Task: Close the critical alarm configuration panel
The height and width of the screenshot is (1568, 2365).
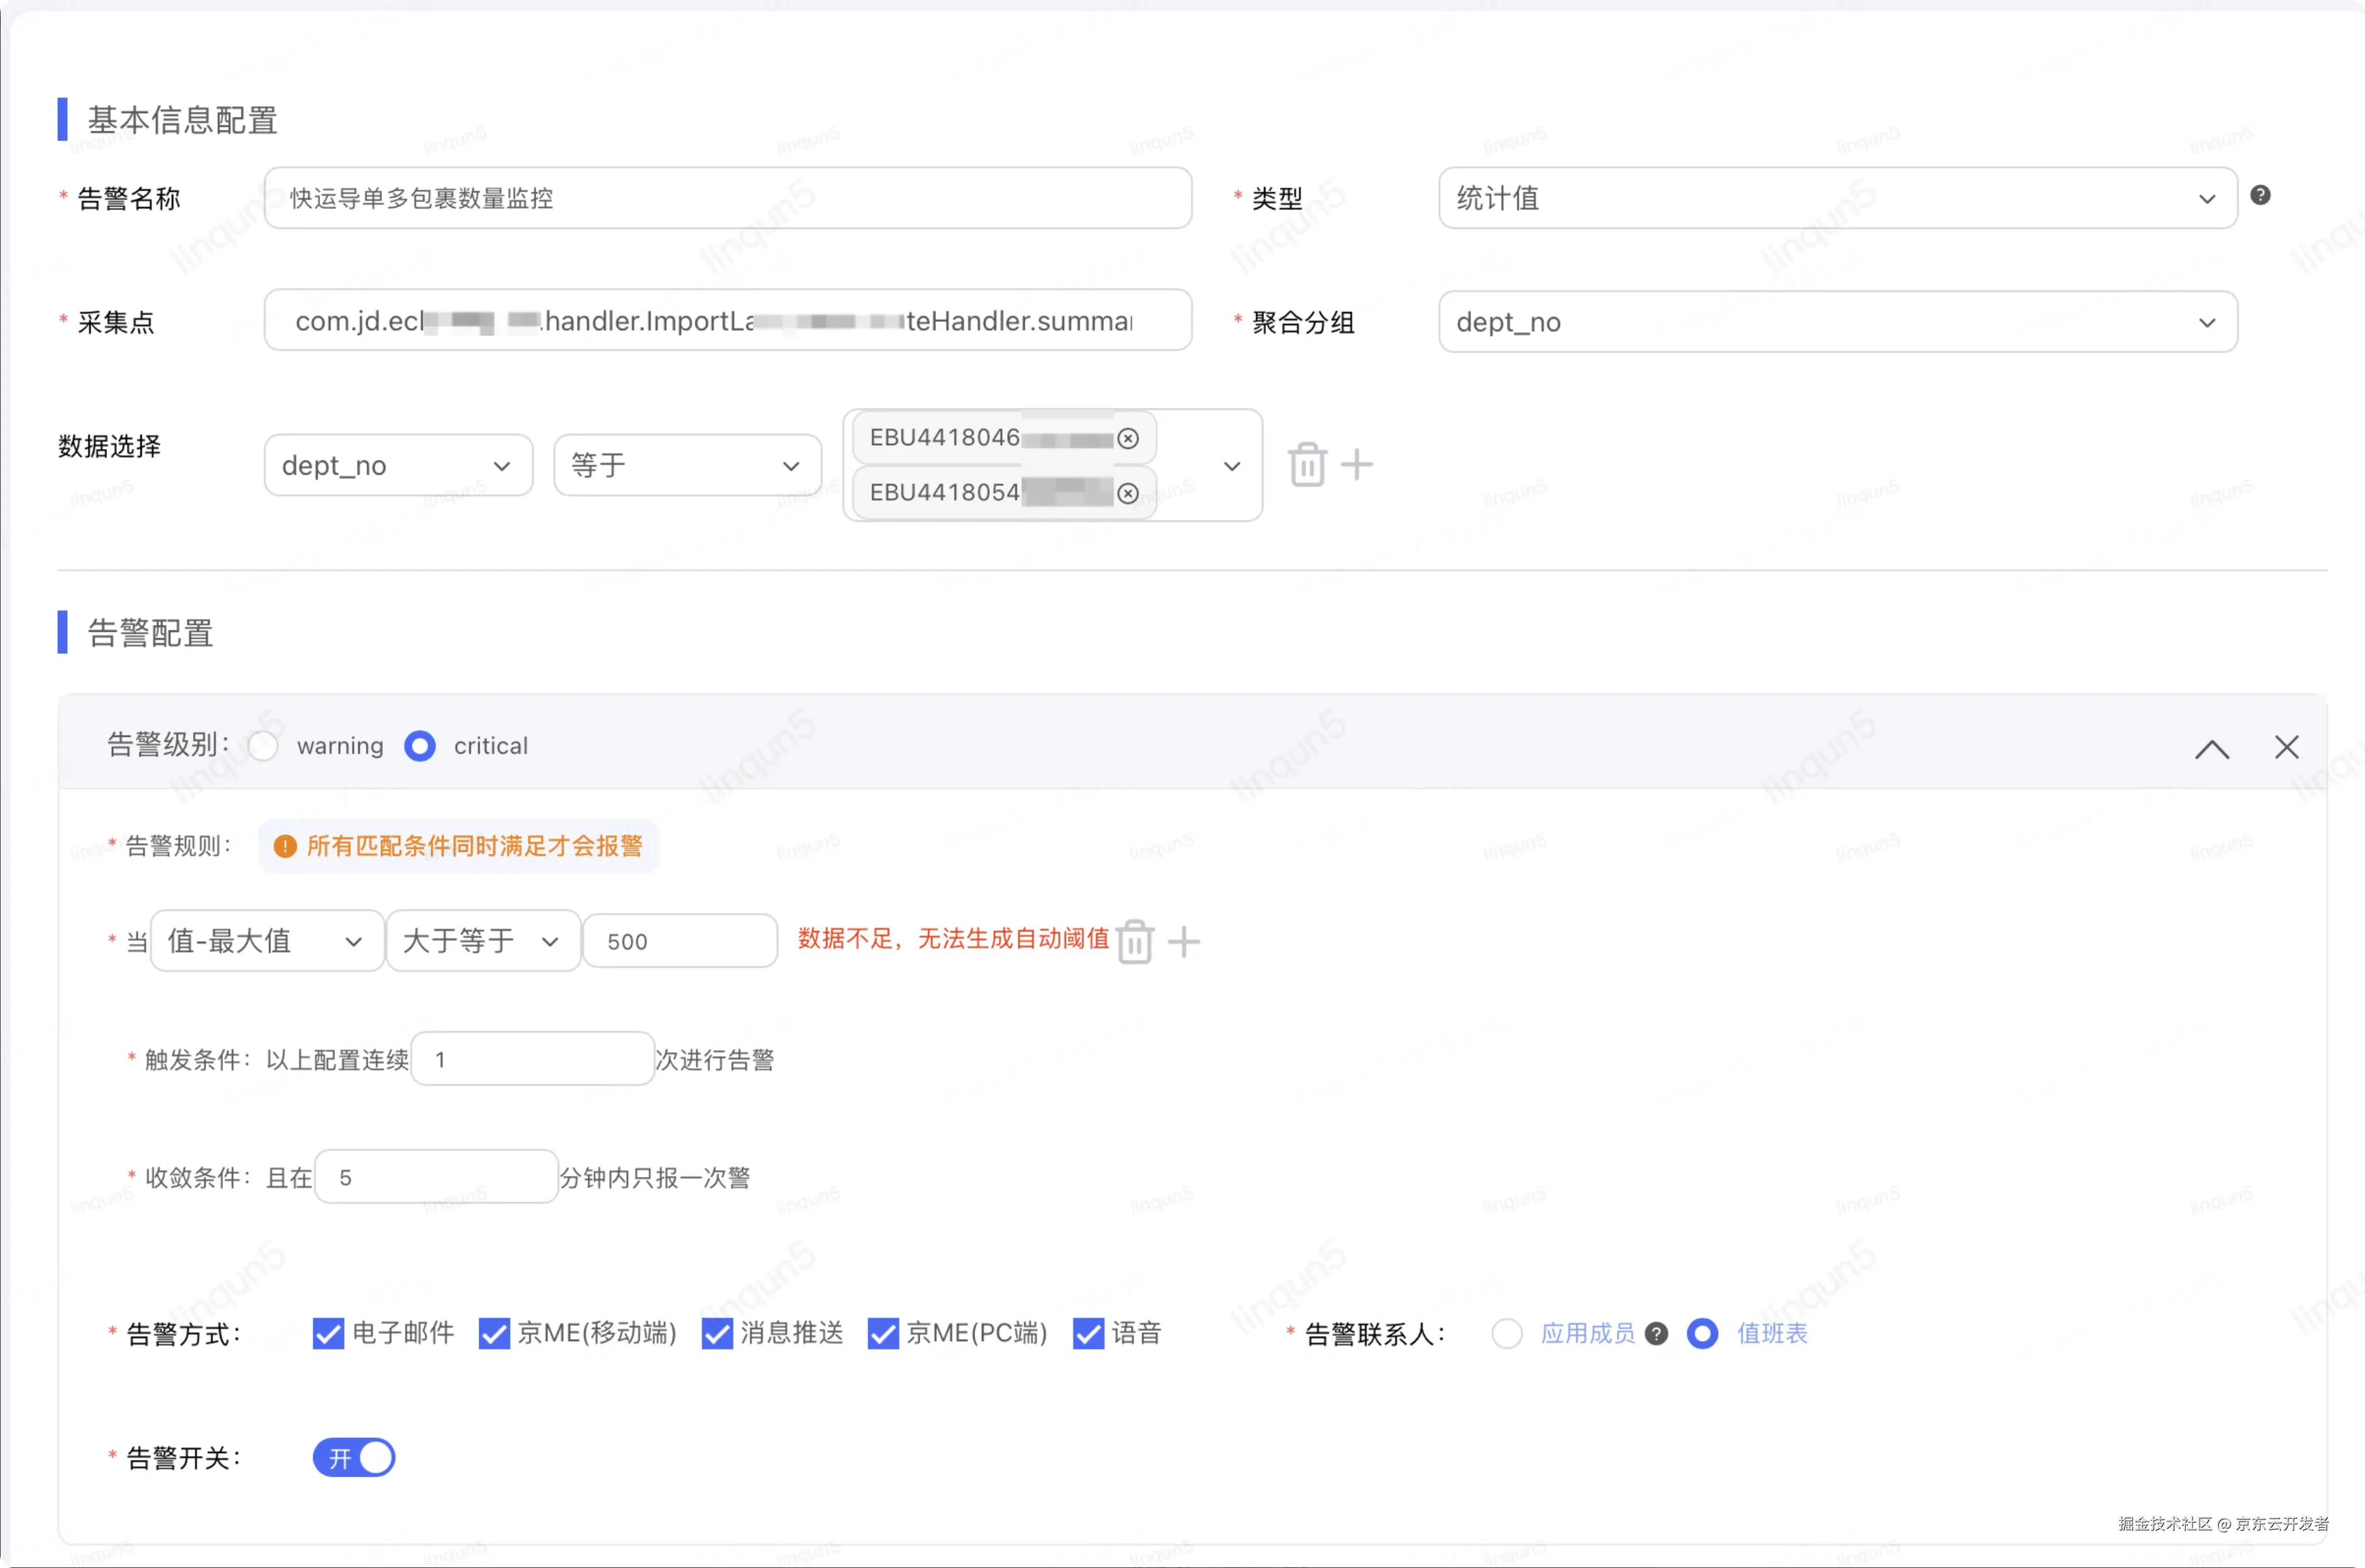Action: pos(2286,747)
